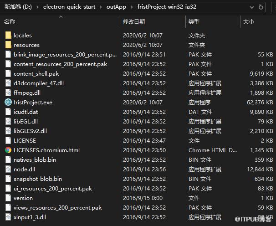Click the Chrome HTML D... type value
The height and width of the screenshot is (226, 276).
point(213,150)
